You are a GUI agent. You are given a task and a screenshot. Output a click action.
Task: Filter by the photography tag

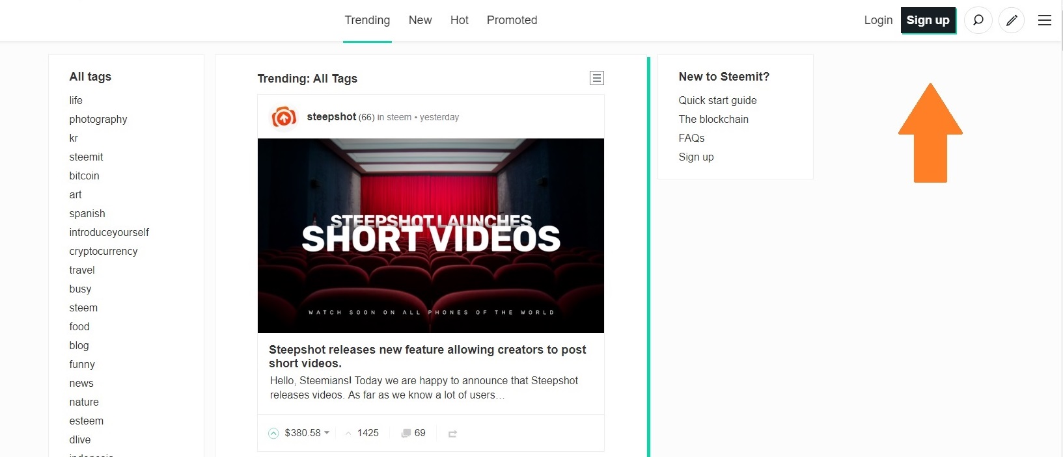tap(98, 119)
